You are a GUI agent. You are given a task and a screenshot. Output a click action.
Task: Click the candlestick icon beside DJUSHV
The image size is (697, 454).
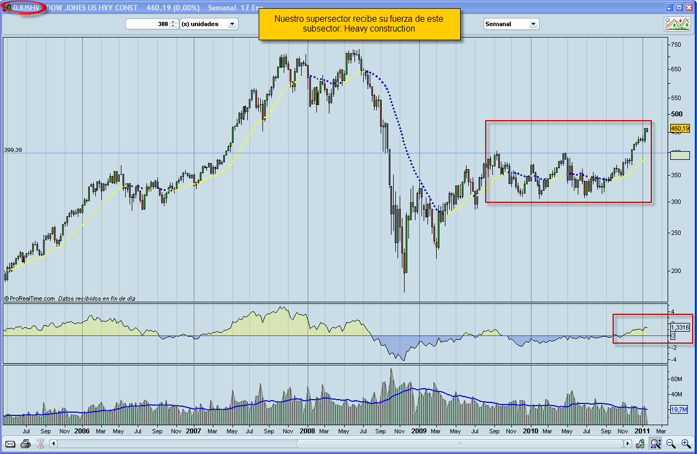click(x=8, y=8)
